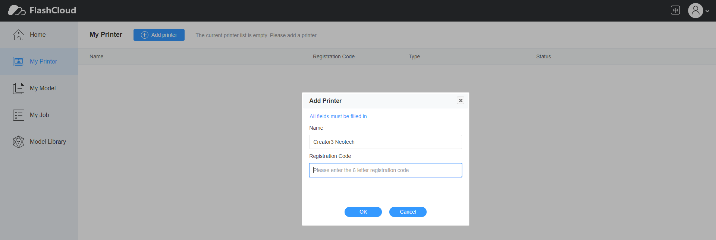
Task: Click the Registration Code column header
Action: coord(333,56)
